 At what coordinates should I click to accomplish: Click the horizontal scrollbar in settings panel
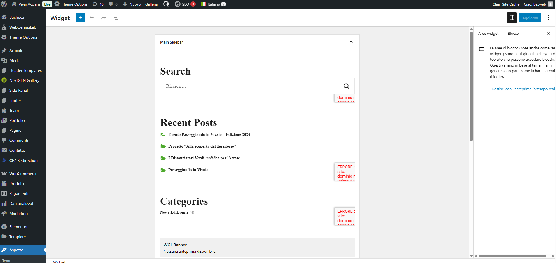tap(512, 256)
